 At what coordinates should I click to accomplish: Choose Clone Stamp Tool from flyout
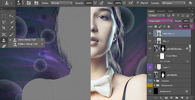[27, 40]
